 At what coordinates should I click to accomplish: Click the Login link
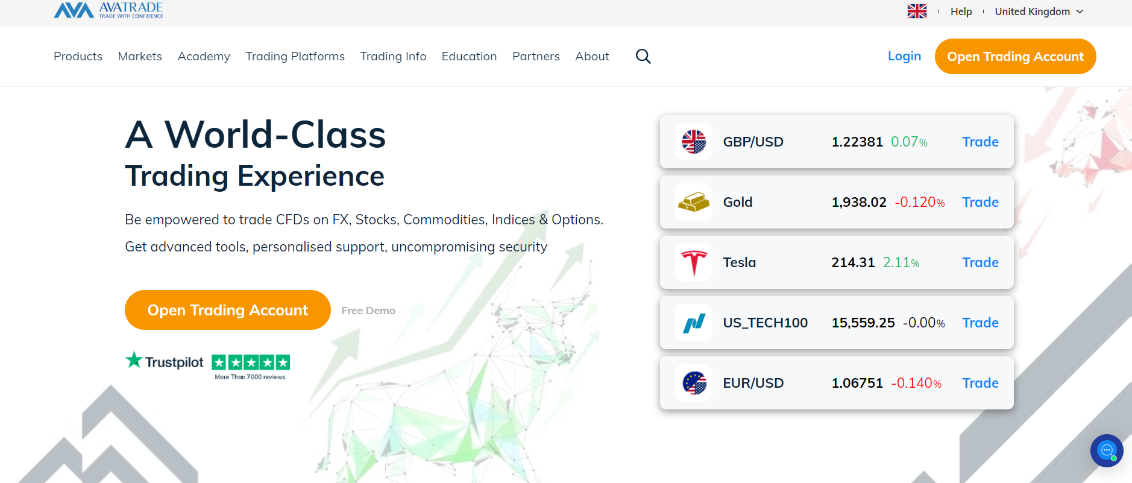pyautogui.click(x=904, y=56)
